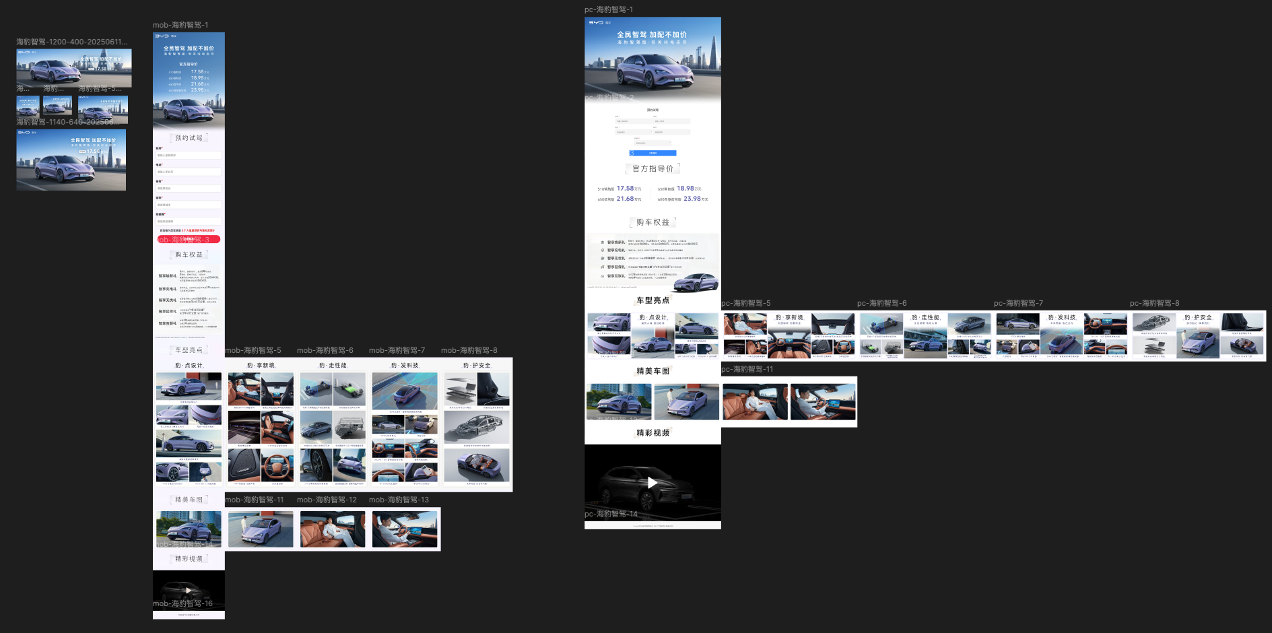Select the mob-海豹智驾-8 frame label

point(469,350)
